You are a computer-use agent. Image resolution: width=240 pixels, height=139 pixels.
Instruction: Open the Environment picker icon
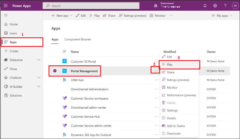click(155, 6)
